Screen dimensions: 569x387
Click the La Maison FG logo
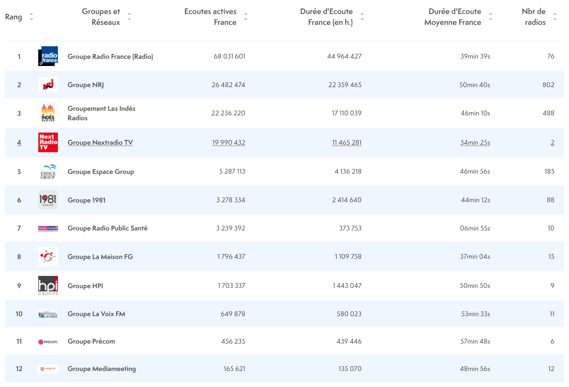tap(48, 256)
